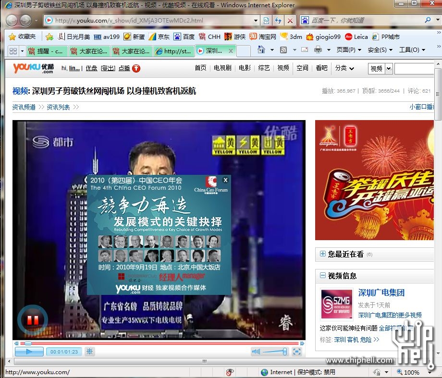Image resolution: width=442 pixels, height=378 pixels.
Task: Open the zoom level dropdown arrow in status bar
Action: tap(430, 372)
